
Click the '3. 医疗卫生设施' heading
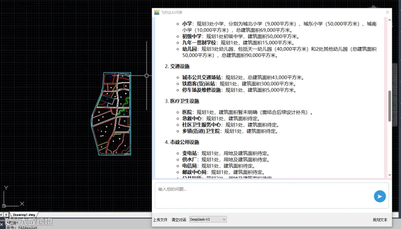pos(182,101)
